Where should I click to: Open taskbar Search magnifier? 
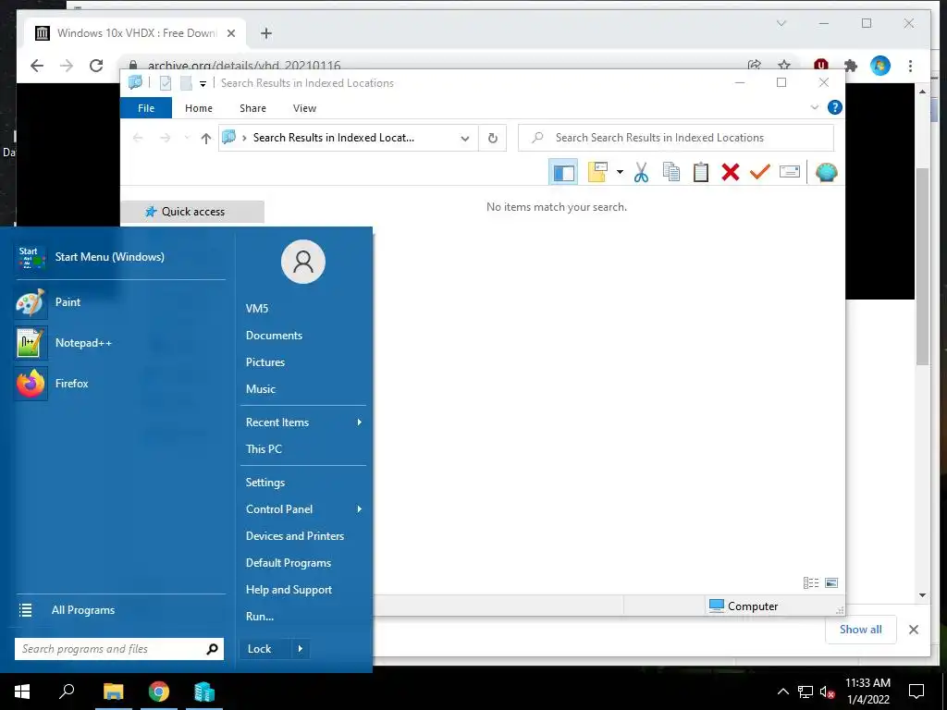(x=67, y=692)
